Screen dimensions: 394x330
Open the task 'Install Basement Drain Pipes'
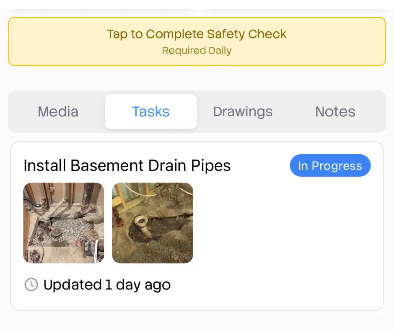pos(127,165)
